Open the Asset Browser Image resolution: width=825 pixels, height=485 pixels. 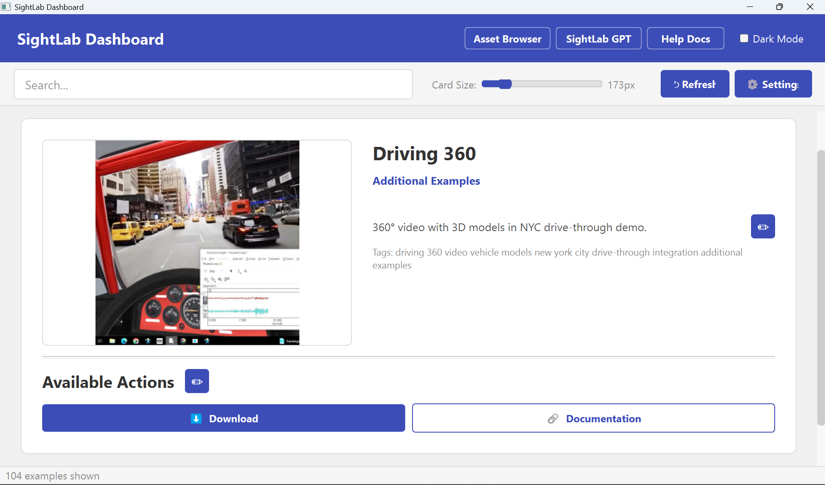pos(507,39)
